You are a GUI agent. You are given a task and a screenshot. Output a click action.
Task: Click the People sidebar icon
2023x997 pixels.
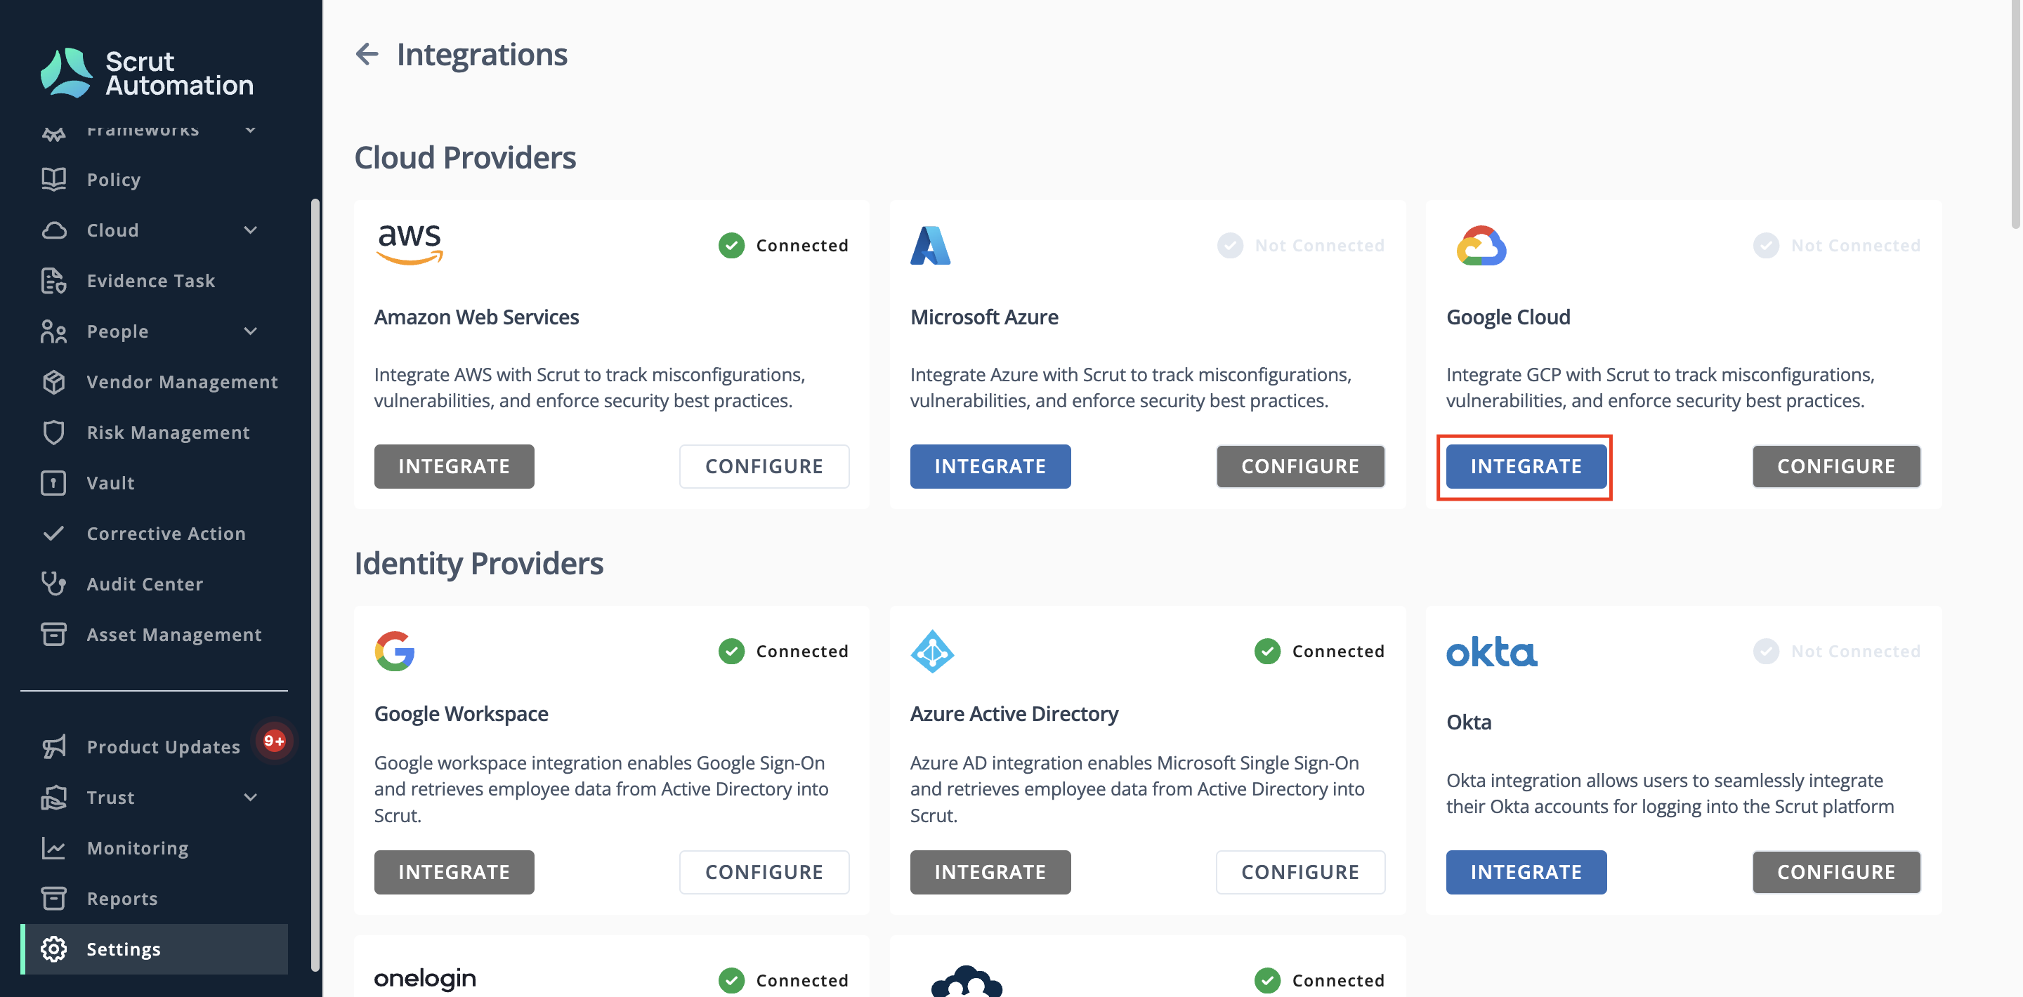(53, 331)
